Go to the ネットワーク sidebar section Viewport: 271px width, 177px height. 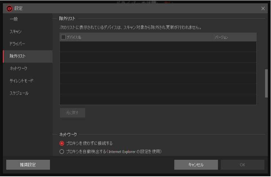[28, 69]
